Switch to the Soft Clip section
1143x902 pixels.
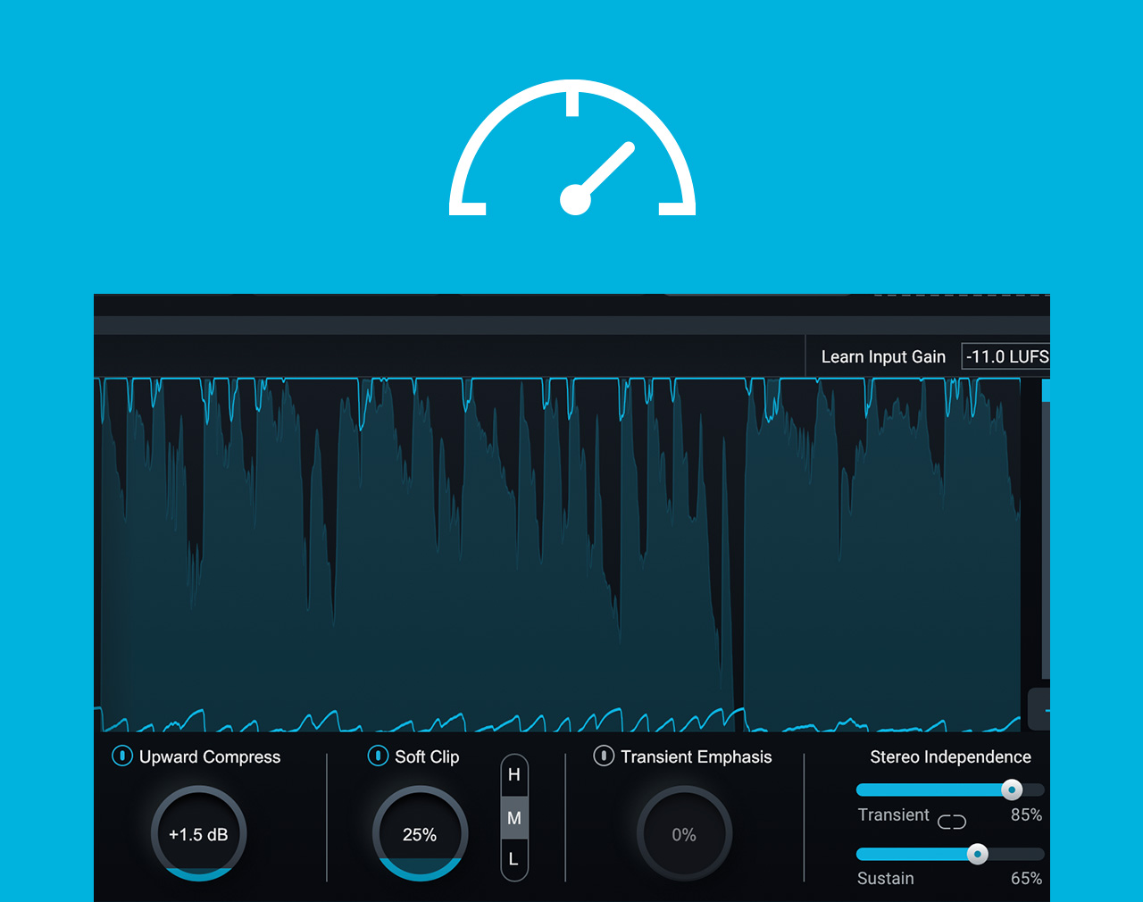pyautogui.click(x=427, y=756)
